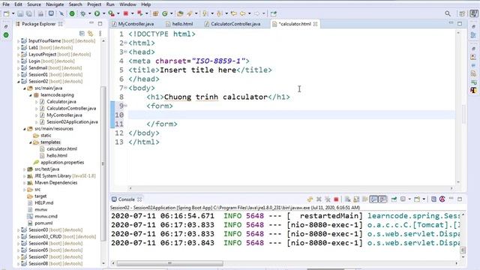The image size is (480, 270).
Task: Click the Search magnifier icon at top right
Action: click(x=448, y=13)
